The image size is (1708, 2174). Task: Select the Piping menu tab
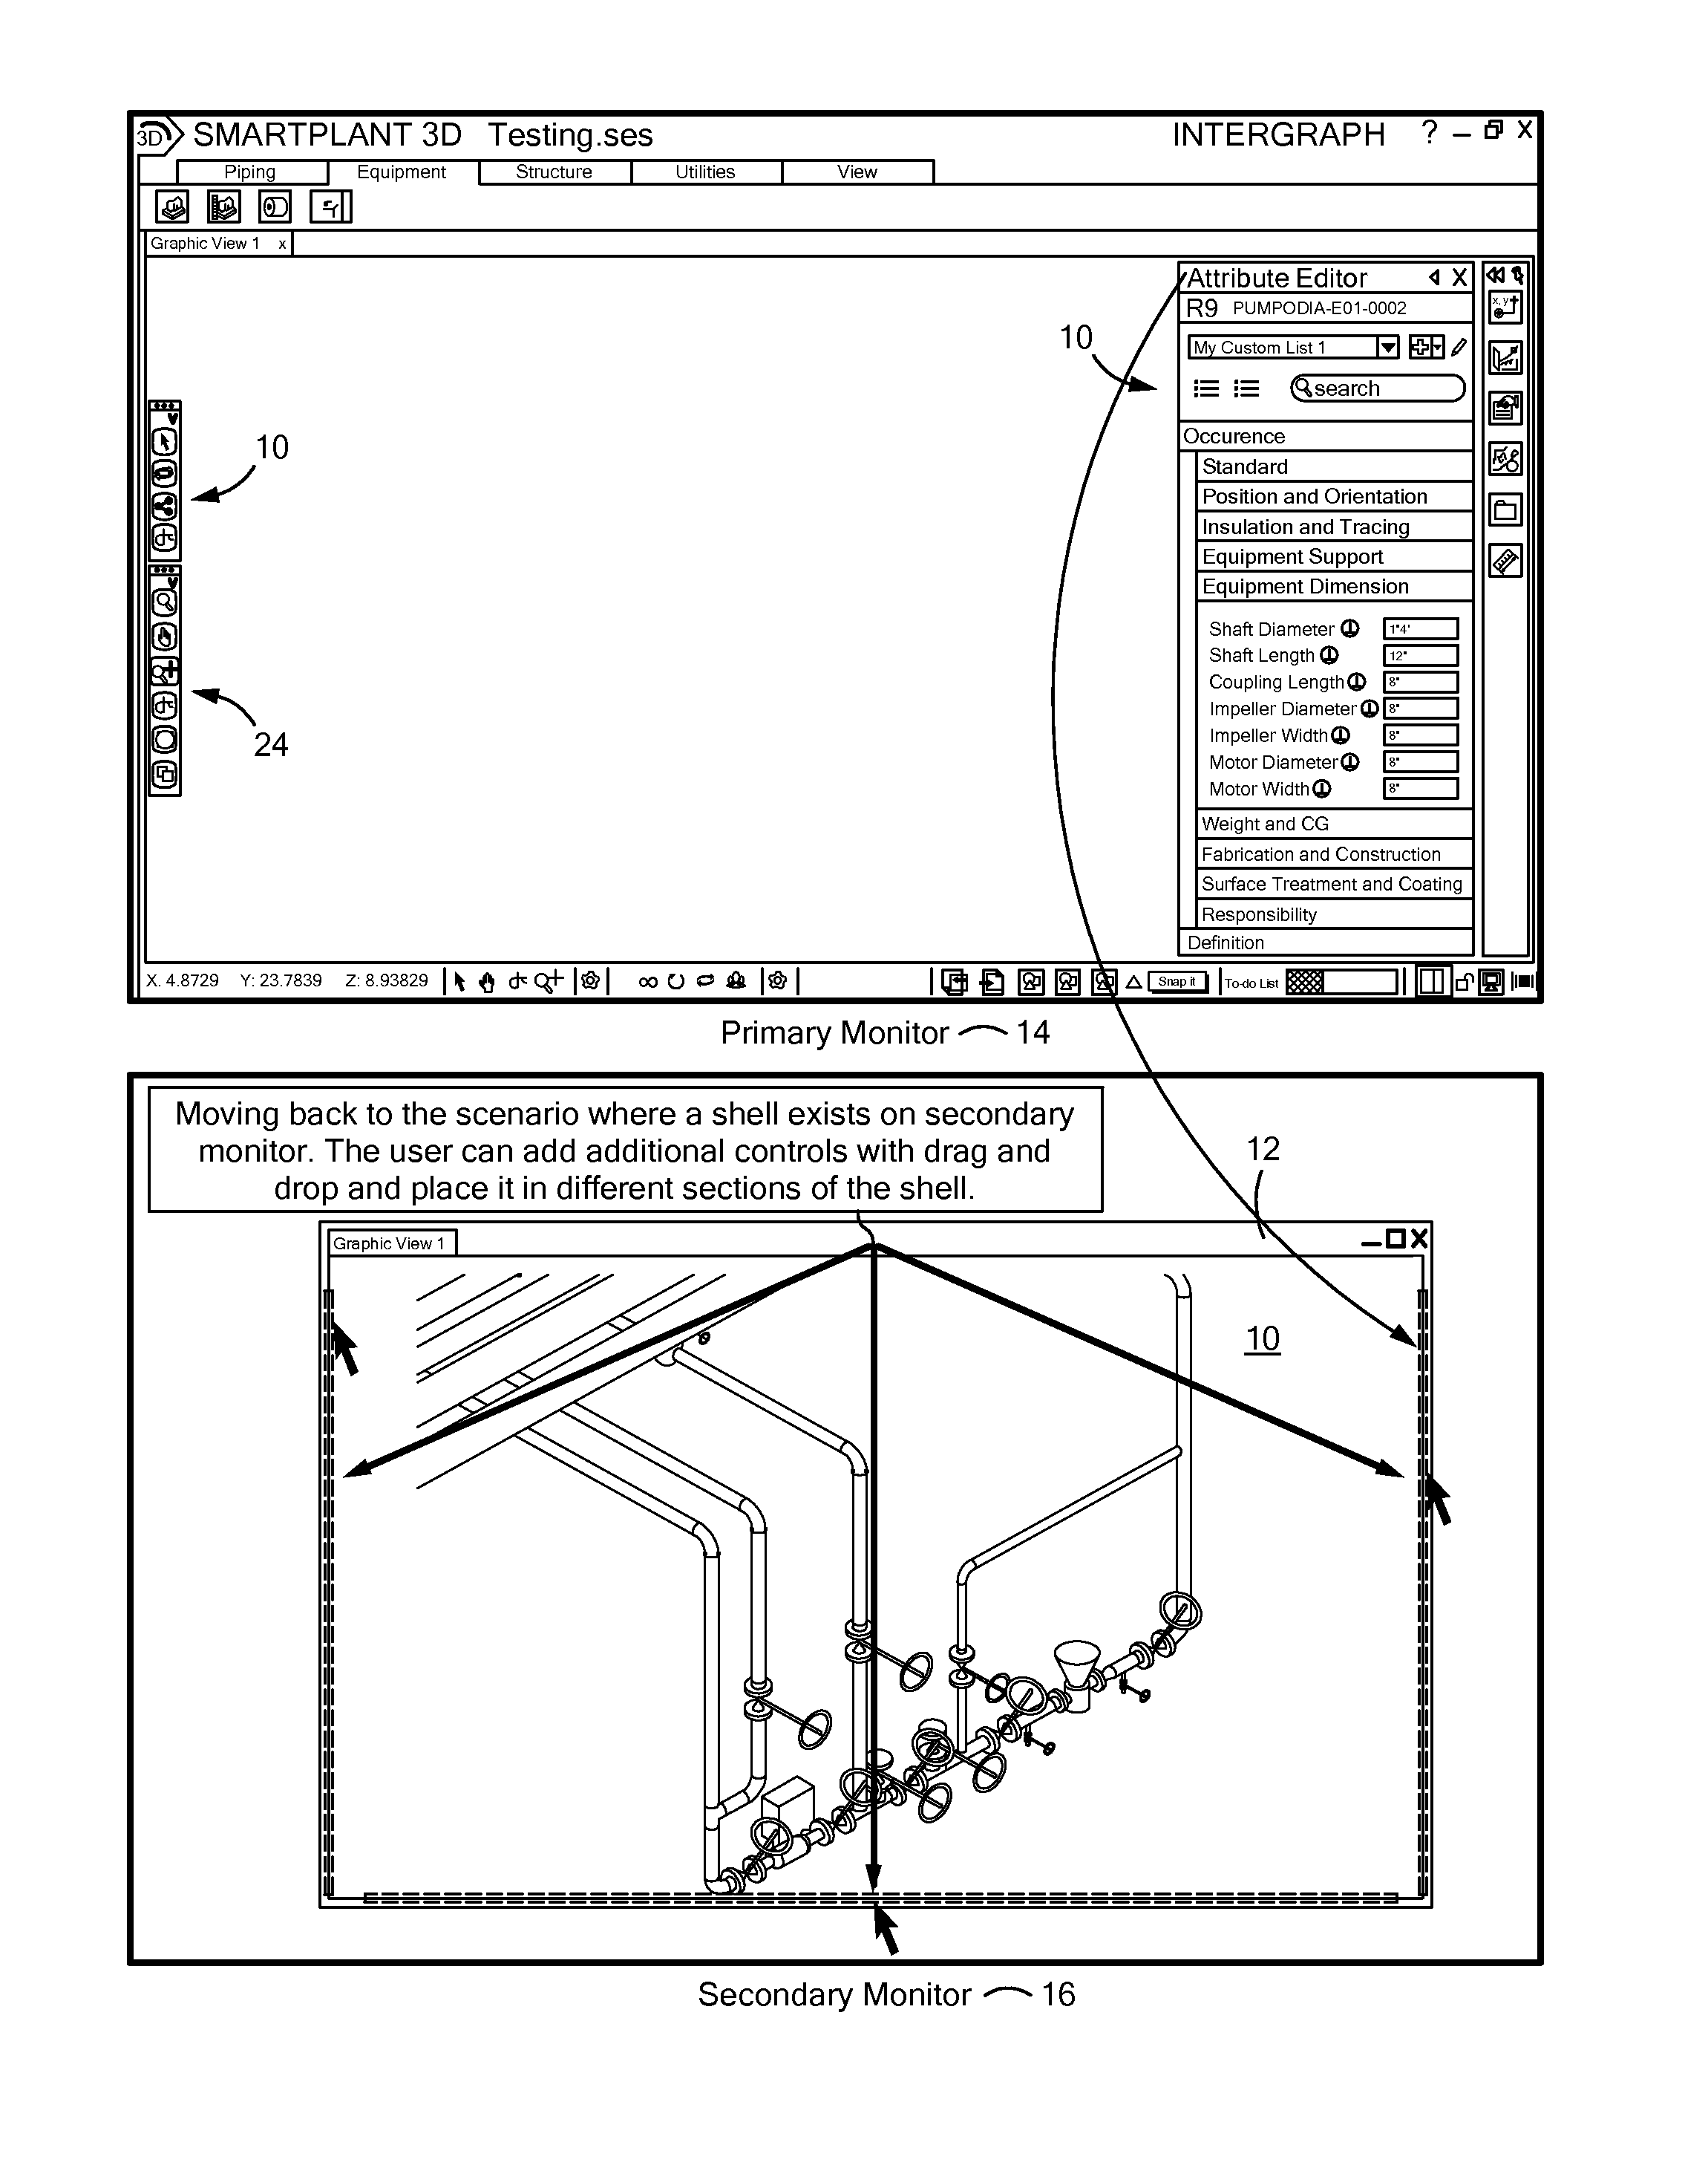[x=254, y=169]
